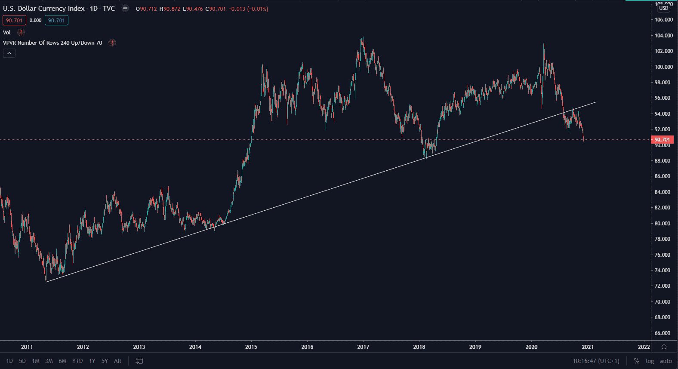Show All time range data
The width and height of the screenshot is (678, 369).
coord(117,361)
